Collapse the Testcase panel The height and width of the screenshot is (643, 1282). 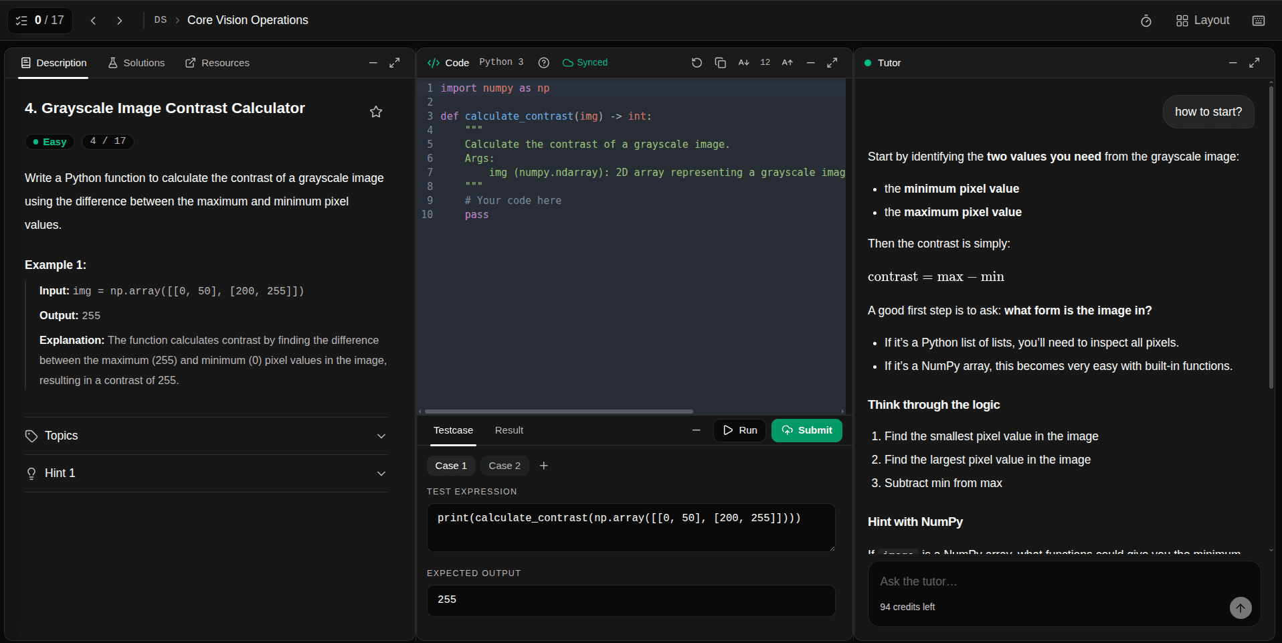tap(697, 431)
